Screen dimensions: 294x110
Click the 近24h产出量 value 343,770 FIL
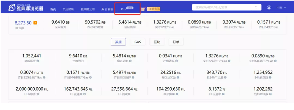coord(217,73)
